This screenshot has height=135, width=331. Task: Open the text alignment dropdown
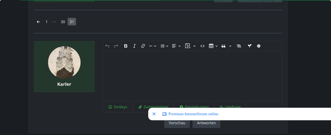pos(176,46)
